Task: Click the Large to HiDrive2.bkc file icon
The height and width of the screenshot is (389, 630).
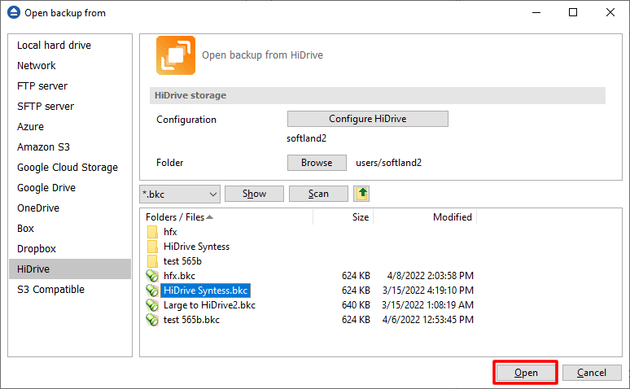Action: [x=152, y=305]
